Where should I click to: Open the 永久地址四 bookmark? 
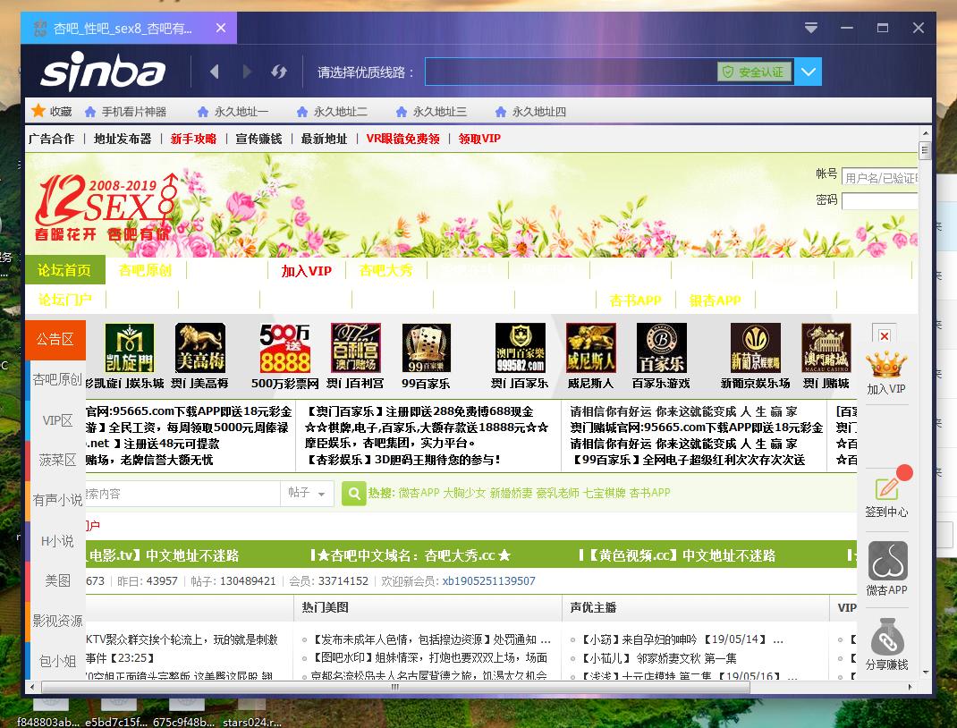click(531, 112)
